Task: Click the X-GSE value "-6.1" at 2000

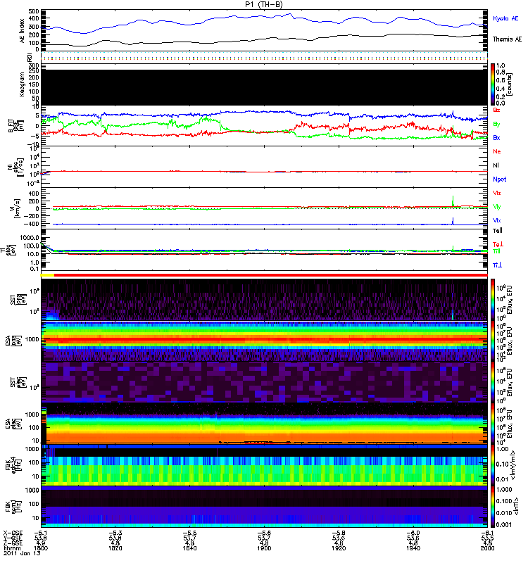Action: point(487,533)
